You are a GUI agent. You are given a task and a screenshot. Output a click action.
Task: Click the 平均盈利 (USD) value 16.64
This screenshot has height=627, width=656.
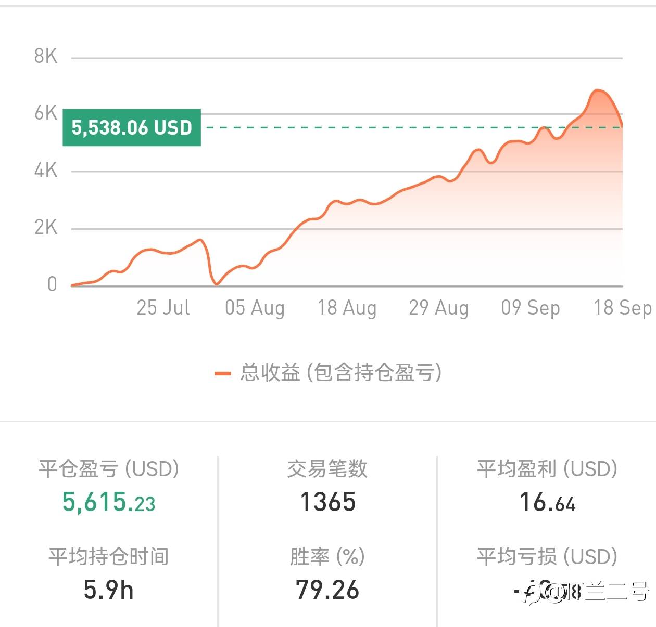click(x=547, y=502)
